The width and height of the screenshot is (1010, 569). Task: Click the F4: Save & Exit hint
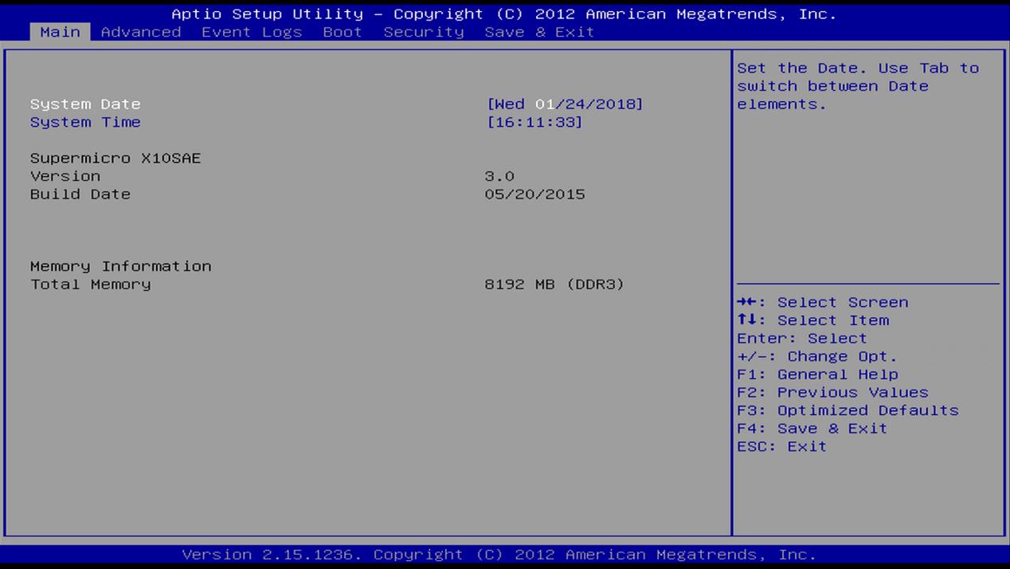(x=812, y=429)
